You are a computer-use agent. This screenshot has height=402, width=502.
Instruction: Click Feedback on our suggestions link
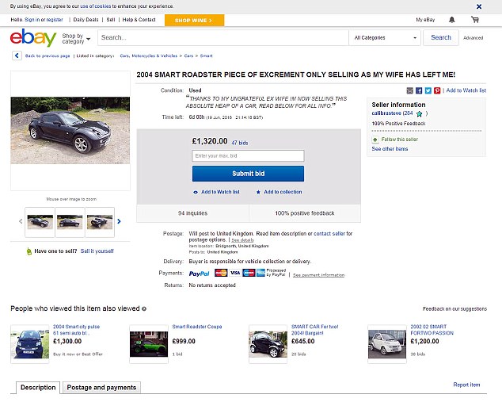coord(454,309)
